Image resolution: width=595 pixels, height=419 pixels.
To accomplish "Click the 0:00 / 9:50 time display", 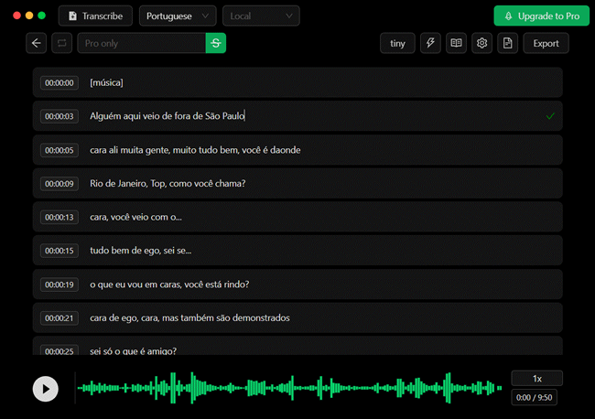I will point(535,397).
